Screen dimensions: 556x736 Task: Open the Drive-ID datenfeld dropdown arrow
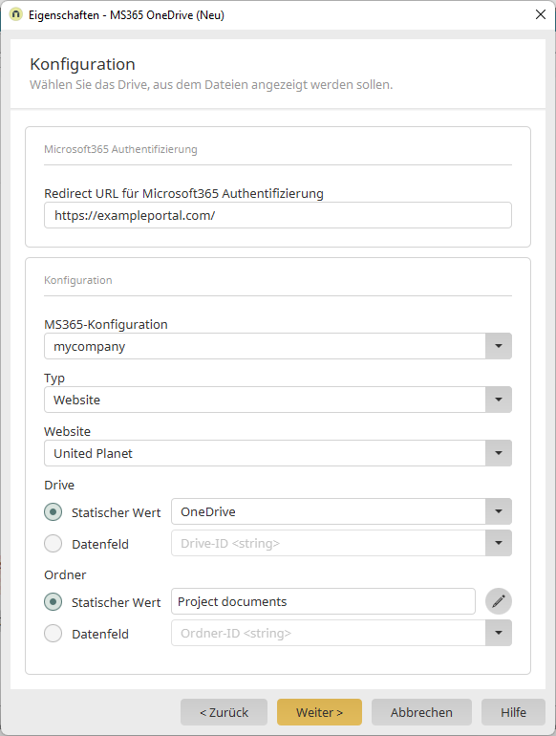(x=499, y=543)
